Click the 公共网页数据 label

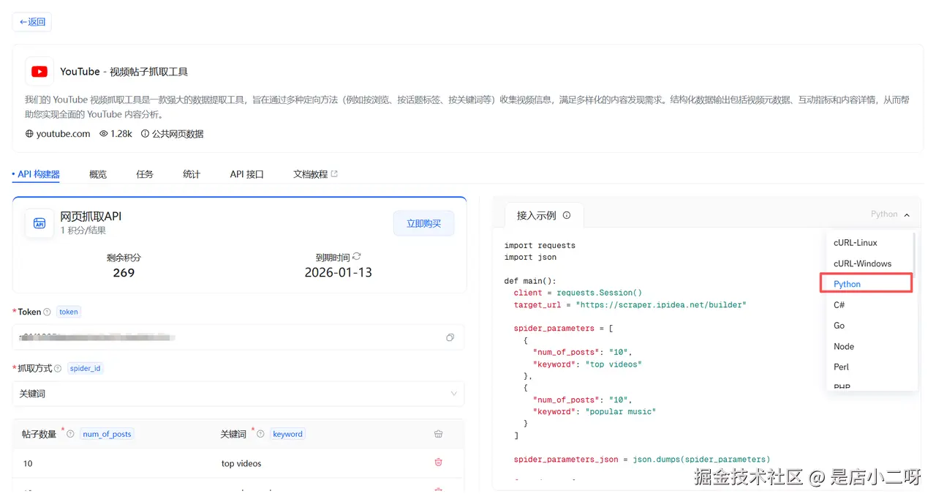pos(178,134)
